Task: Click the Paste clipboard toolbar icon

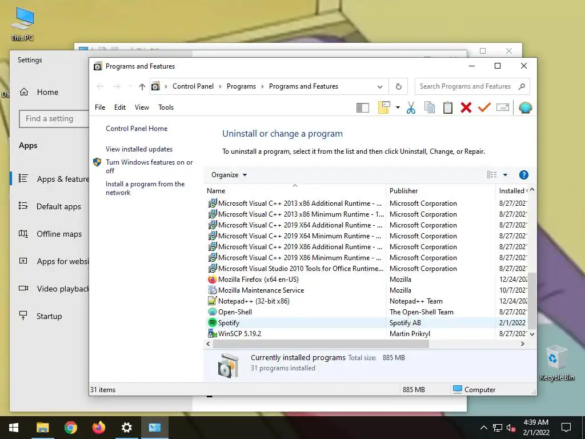Action: pyautogui.click(x=448, y=108)
